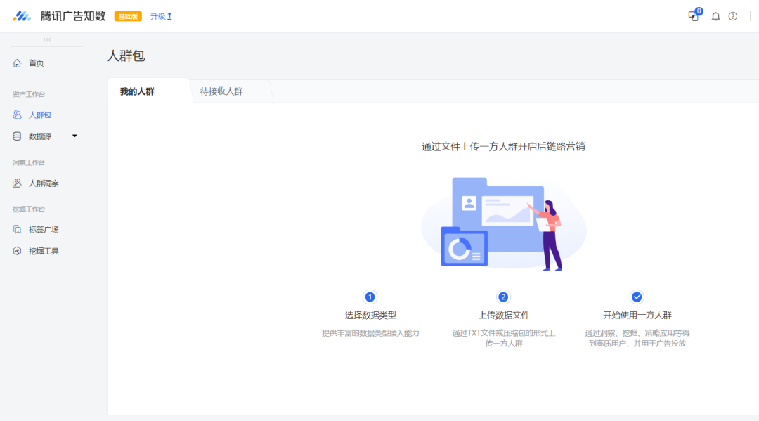Image resolution: width=759 pixels, height=421 pixels.
Task: Click the 腾讯广告知数 logo icon
Action: coord(23,15)
